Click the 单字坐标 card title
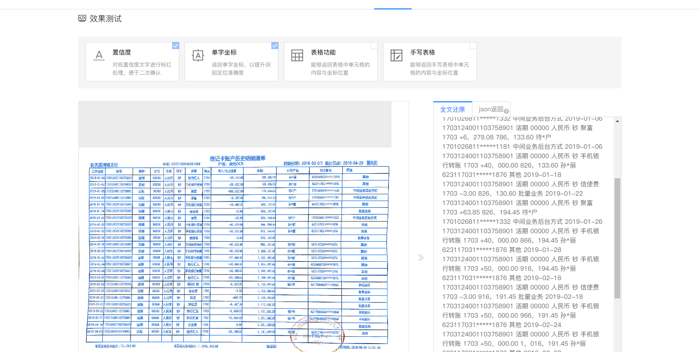699x352 pixels. [x=224, y=52]
